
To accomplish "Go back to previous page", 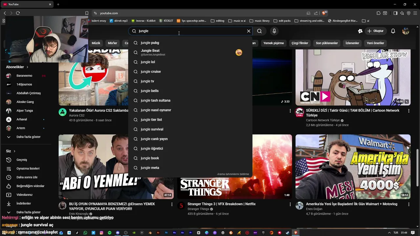I will click(5, 13).
